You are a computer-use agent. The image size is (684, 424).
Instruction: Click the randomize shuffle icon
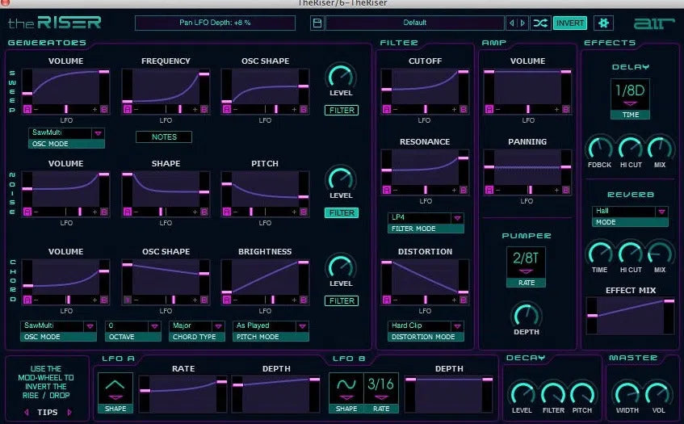point(540,23)
